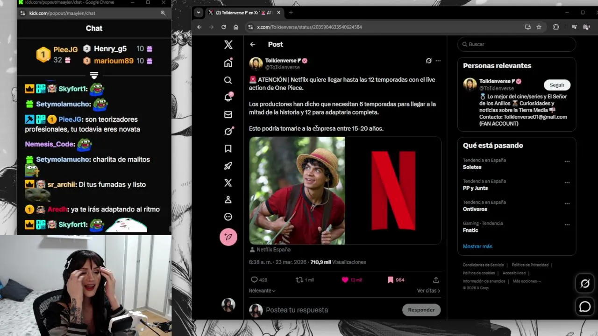Click browser home button
This screenshot has width=598, height=336.
236,27
